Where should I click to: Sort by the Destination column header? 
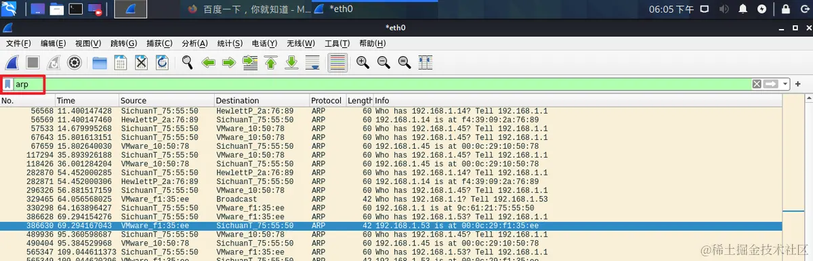[x=262, y=101]
